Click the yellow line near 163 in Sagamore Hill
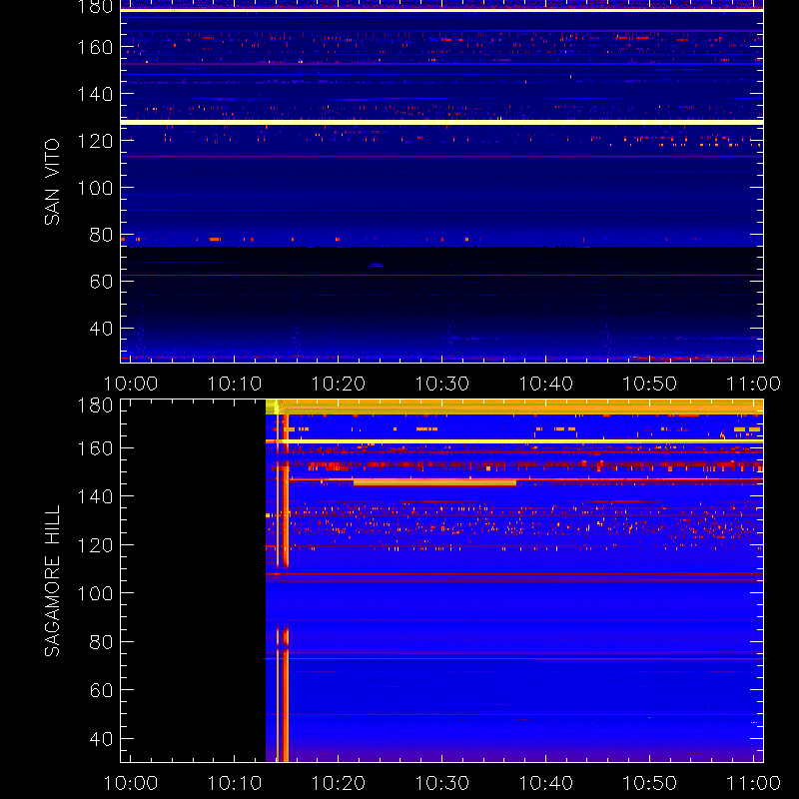The image size is (799, 799). click(514, 441)
